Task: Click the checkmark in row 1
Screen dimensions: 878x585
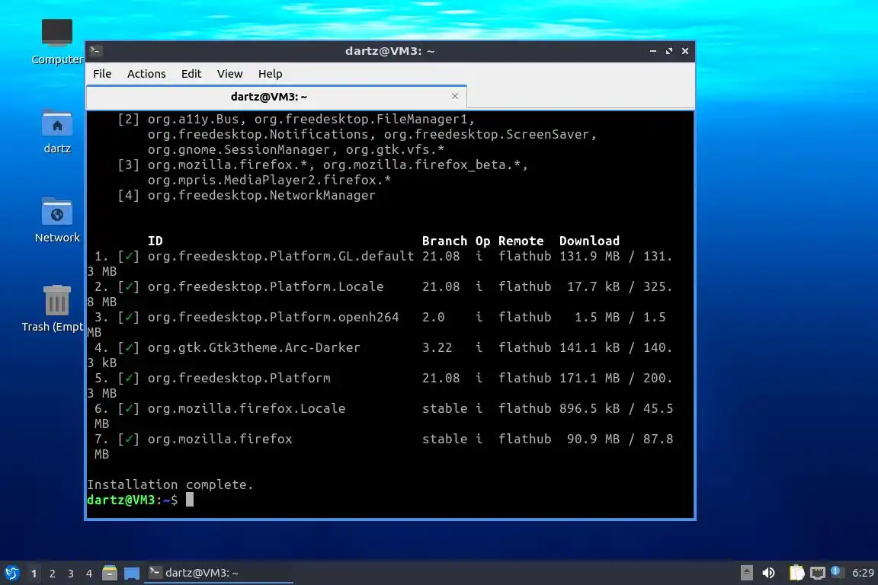Action: pyautogui.click(x=129, y=257)
